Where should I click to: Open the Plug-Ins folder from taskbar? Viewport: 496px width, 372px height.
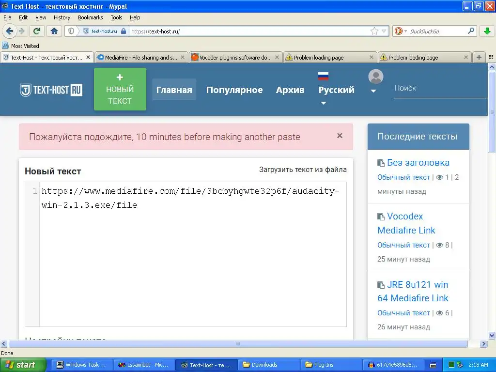331,365
